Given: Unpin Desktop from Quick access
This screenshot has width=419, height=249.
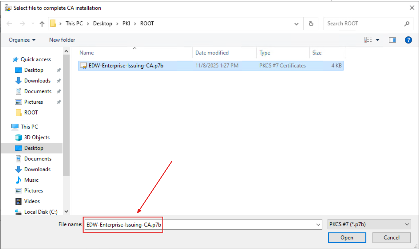Looking at the screenshot, I should [x=59, y=70].
